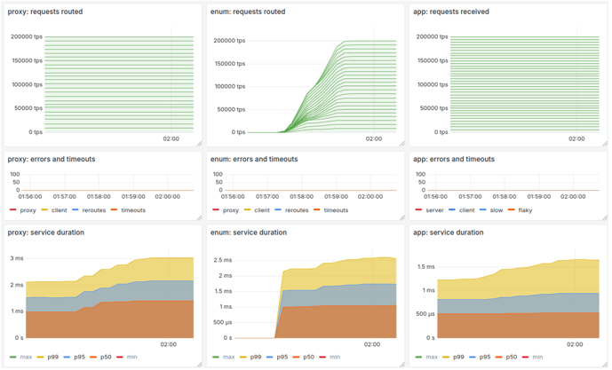The height and width of the screenshot is (370, 612).
Task: Click resize handle of enum errors and timeouts panel
Action: pyautogui.click(x=401, y=216)
